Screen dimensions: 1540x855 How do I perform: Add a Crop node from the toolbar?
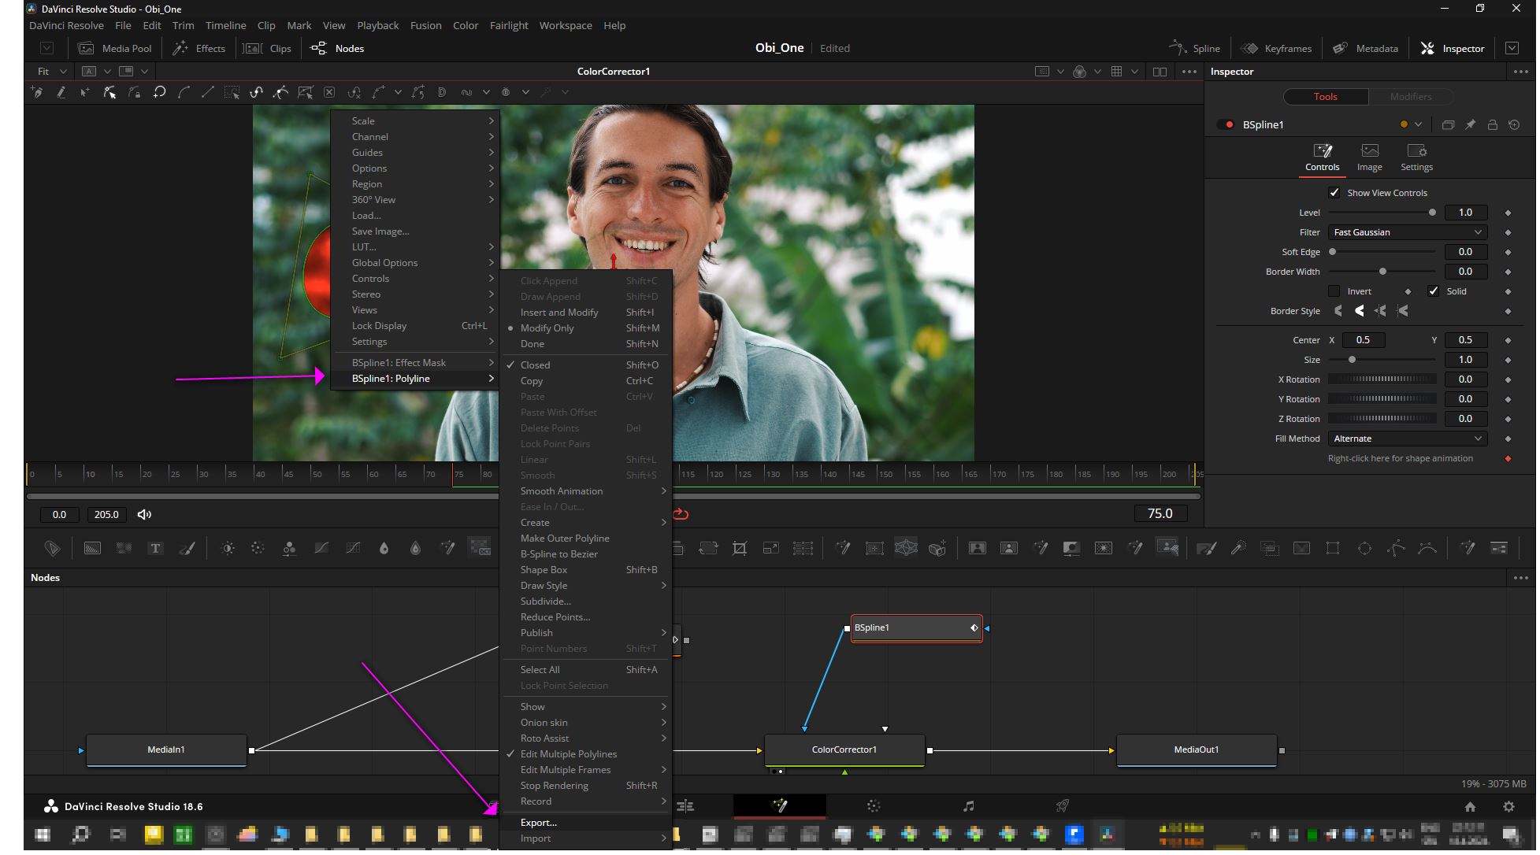click(740, 548)
